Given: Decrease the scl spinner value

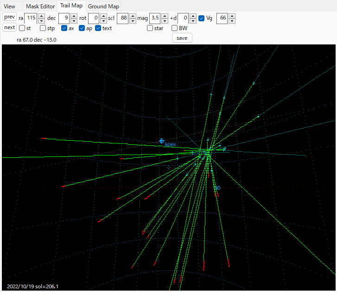Looking at the screenshot, I should [133, 21].
